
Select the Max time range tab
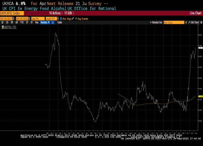coord(37,23)
